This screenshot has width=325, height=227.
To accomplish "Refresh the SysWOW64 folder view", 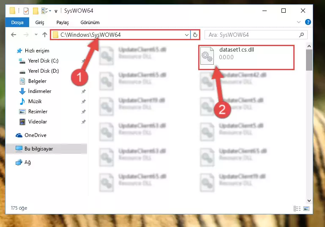I will tap(195, 35).
